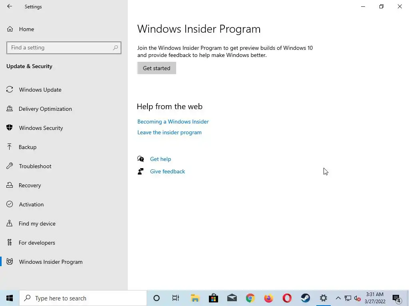The width and height of the screenshot is (409, 306).
Task: Select the Find my device icon
Action: click(x=10, y=224)
